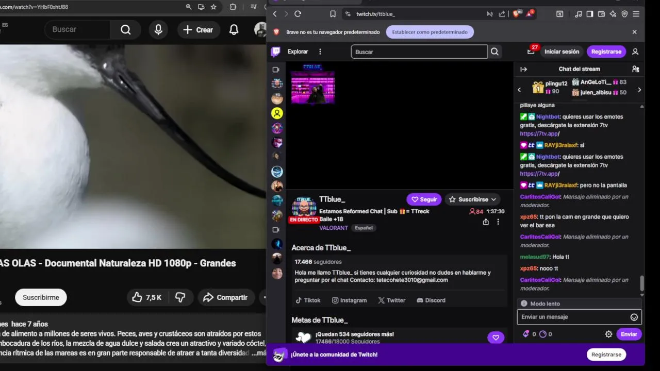Open Brave Leo AI sparkle icon
The height and width of the screenshot is (371, 660).
click(613, 14)
